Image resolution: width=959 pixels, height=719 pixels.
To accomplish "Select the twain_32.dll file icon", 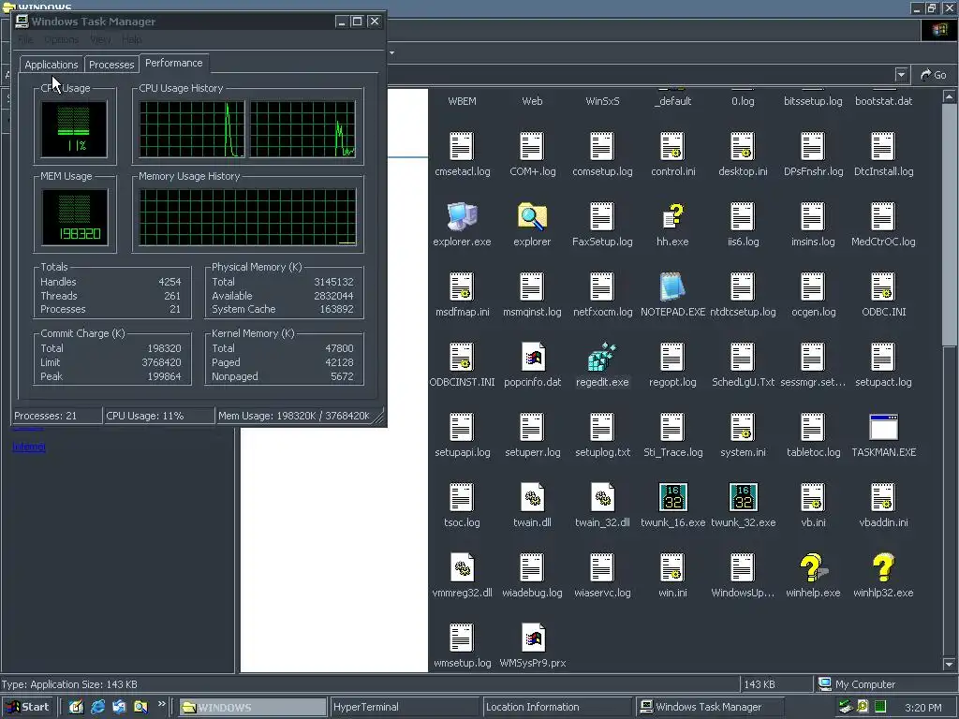I will [602, 497].
